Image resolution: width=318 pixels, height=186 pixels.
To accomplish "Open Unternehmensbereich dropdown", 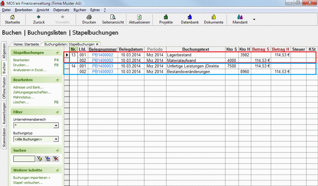I will (56, 125).
